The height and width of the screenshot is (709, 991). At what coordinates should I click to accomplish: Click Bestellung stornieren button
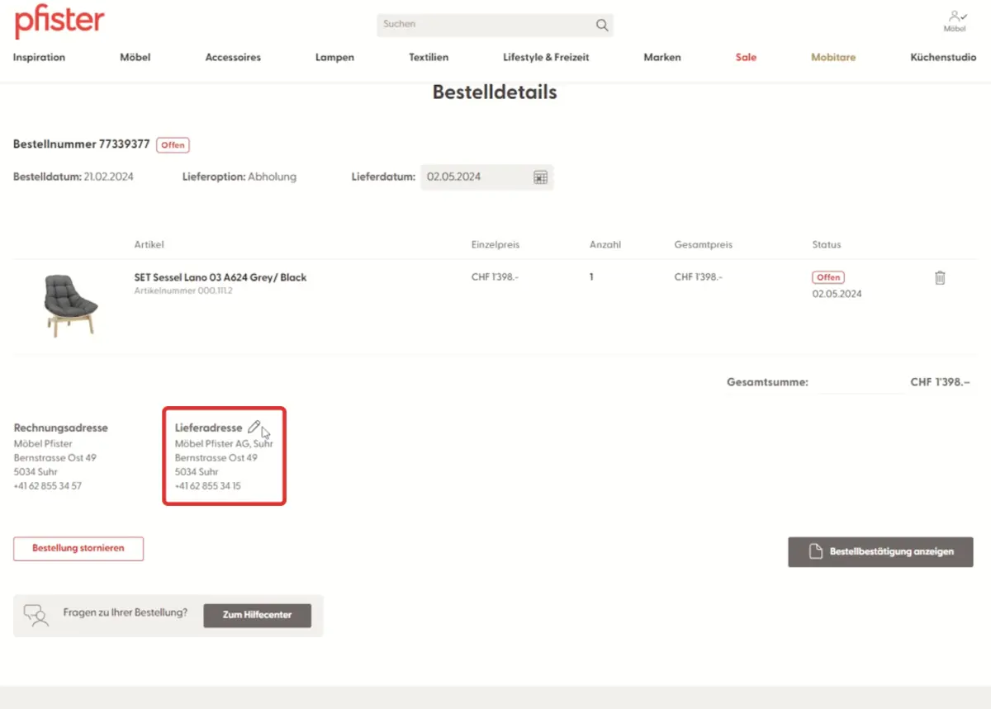pyautogui.click(x=78, y=549)
